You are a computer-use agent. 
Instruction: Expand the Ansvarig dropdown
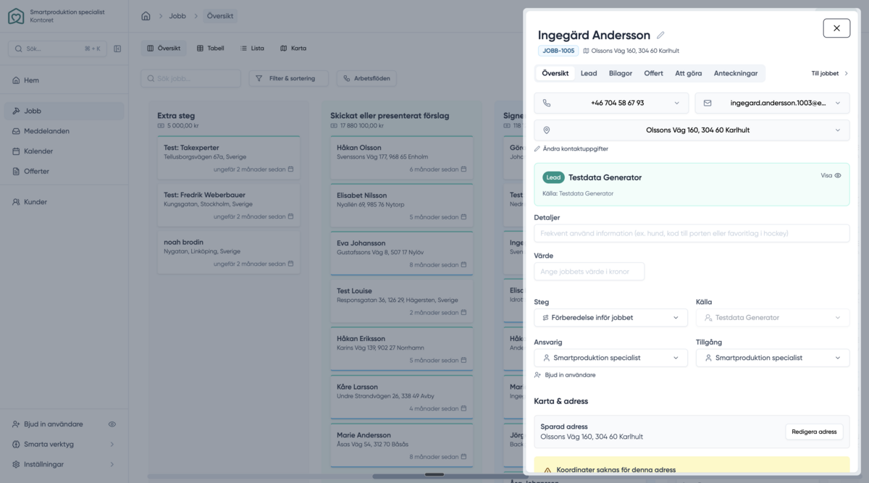[610, 358]
